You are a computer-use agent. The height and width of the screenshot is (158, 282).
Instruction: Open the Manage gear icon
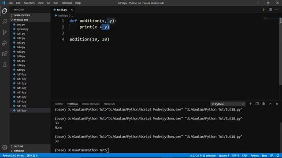[5, 147]
